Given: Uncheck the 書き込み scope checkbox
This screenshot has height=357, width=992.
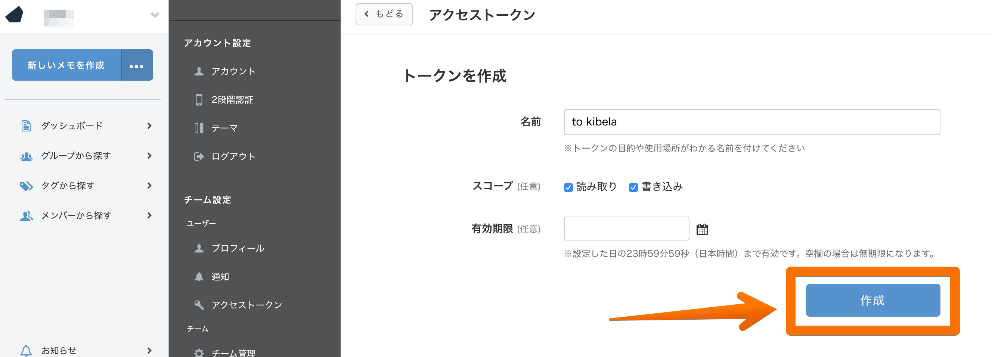Looking at the screenshot, I should pyautogui.click(x=633, y=187).
